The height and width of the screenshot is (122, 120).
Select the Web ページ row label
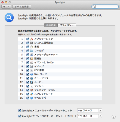pyautogui.click(x=41, y=74)
